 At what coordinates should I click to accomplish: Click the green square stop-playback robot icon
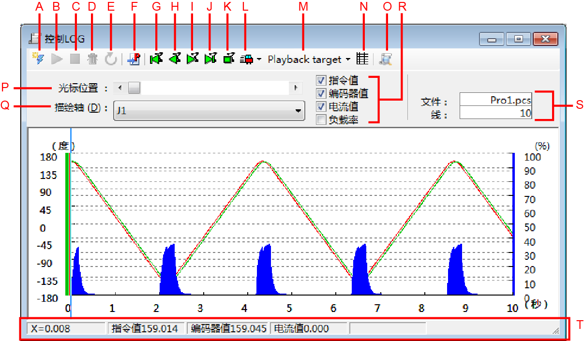[229, 59]
